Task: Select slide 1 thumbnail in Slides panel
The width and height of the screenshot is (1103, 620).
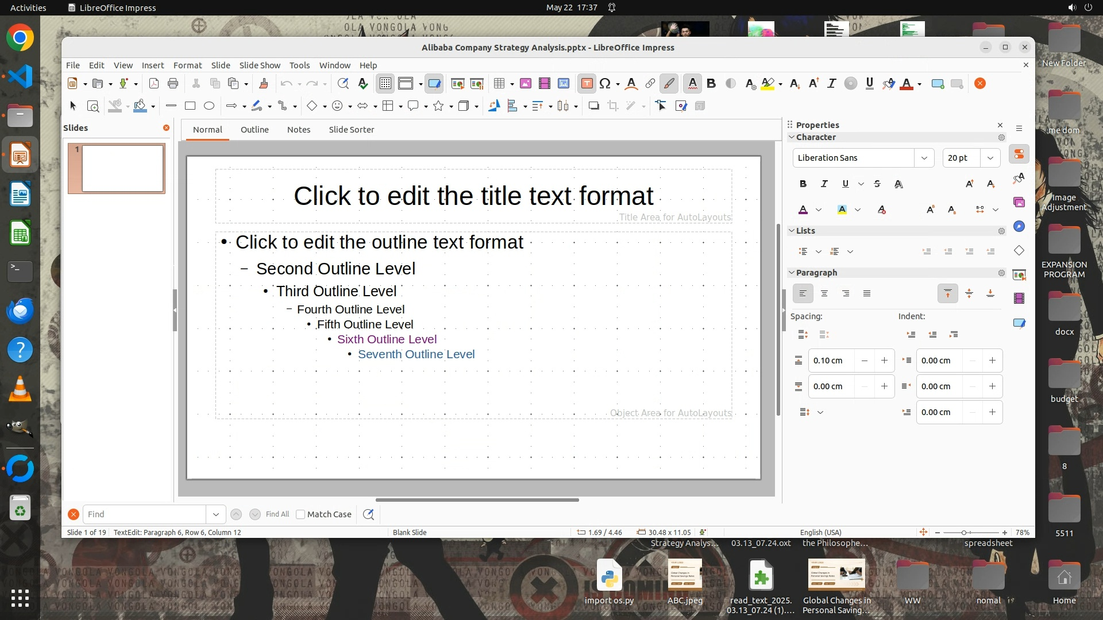Action: click(122, 168)
